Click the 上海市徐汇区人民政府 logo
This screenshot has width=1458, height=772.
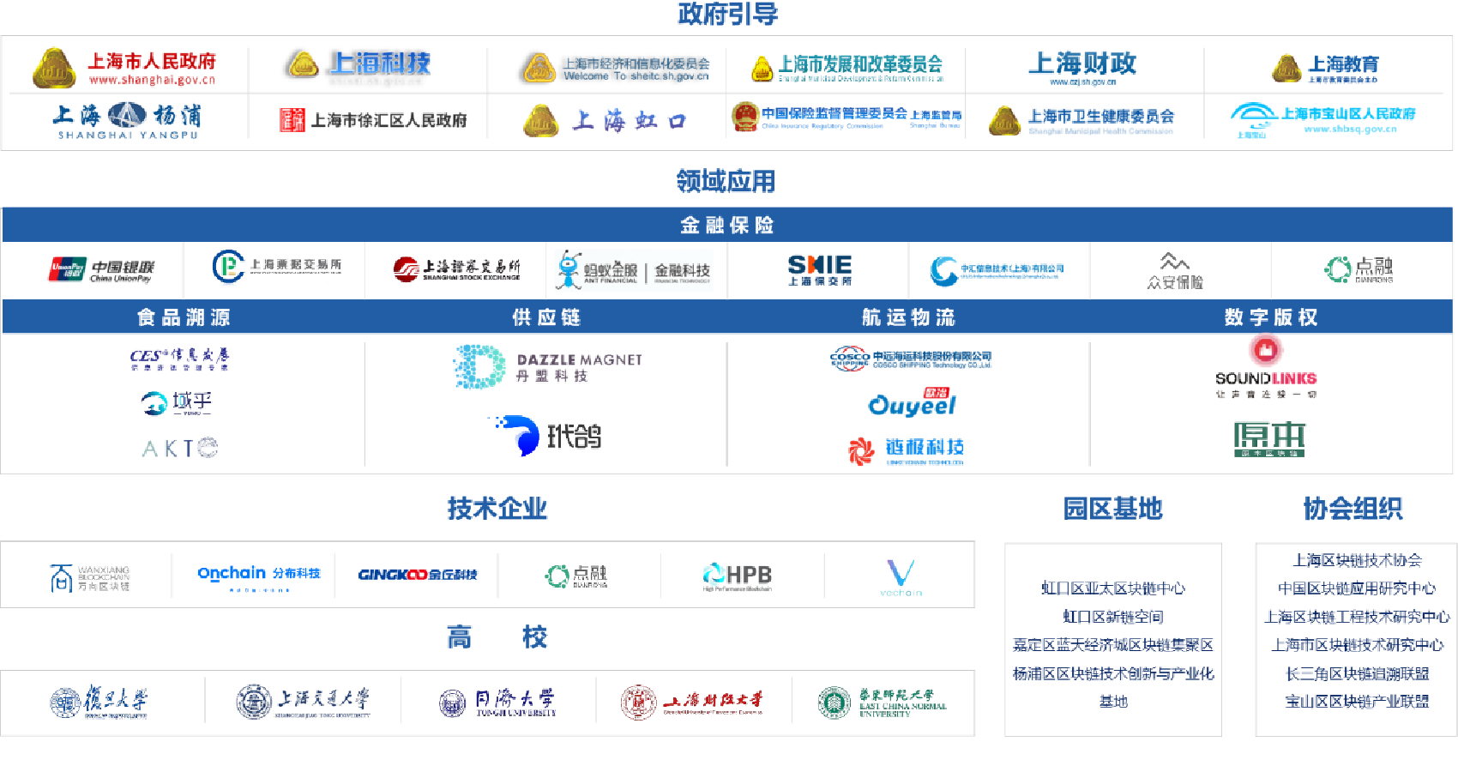point(373,120)
